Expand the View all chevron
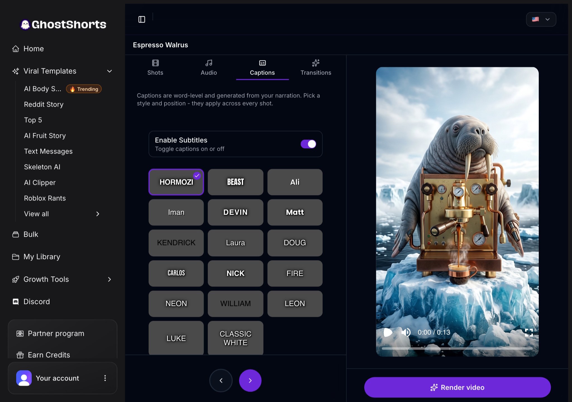 click(98, 214)
